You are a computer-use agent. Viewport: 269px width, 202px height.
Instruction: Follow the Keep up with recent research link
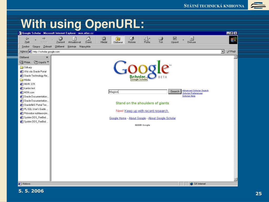[147, 111]
